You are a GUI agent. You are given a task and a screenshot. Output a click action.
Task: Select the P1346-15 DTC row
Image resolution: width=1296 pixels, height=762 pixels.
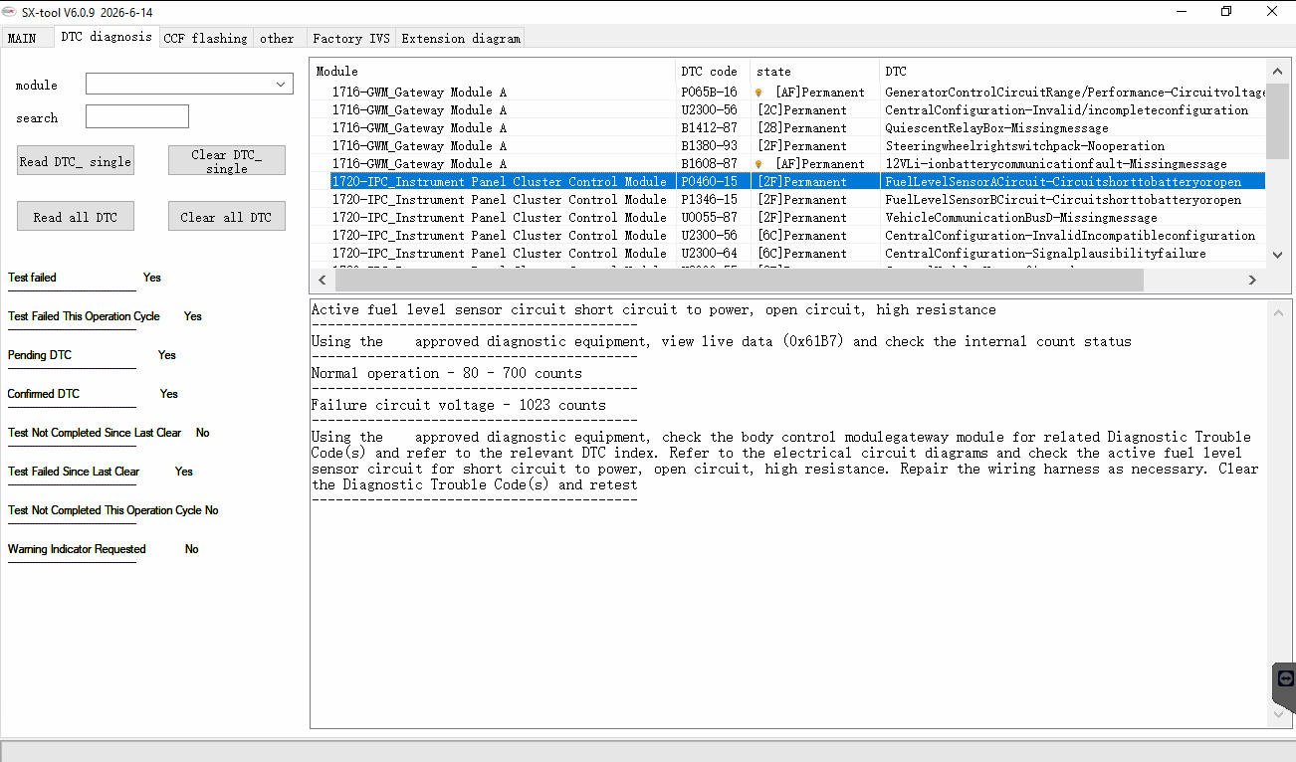(787, 200)
